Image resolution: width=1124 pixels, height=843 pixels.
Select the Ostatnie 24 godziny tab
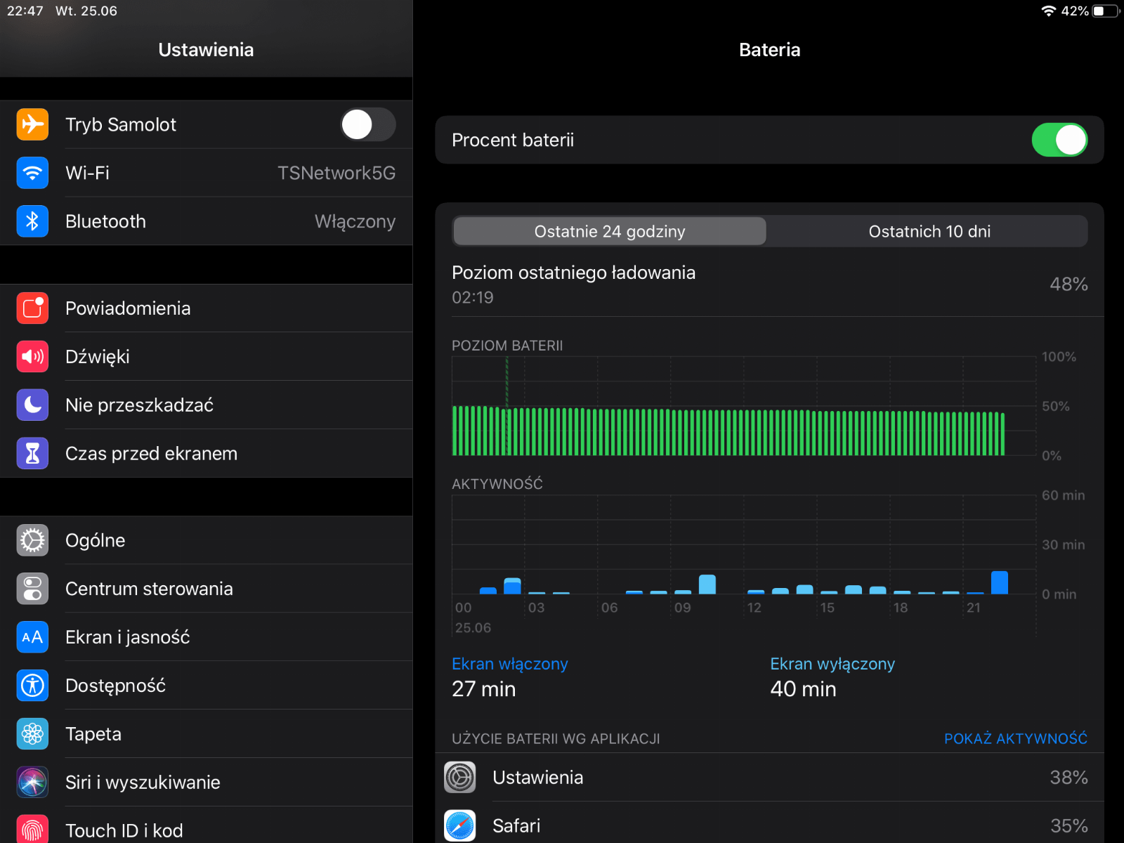609,232
